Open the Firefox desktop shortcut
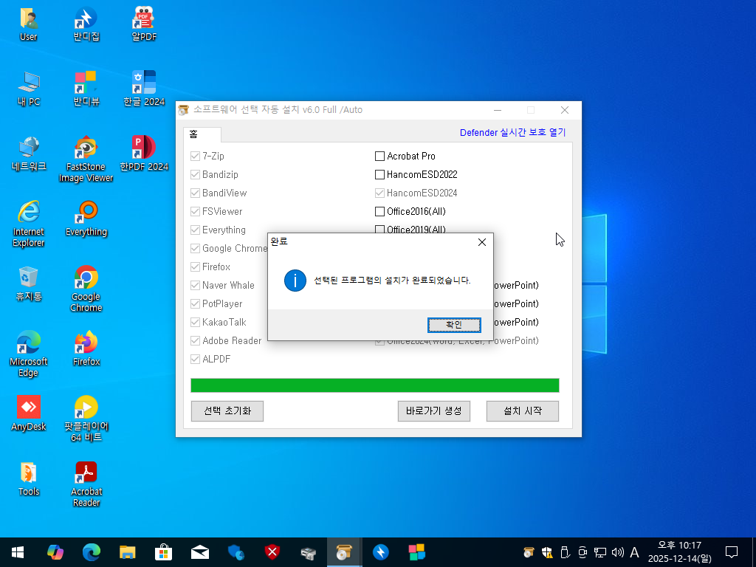The image size is (756, 567). tap(86, 348)
